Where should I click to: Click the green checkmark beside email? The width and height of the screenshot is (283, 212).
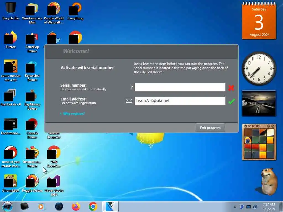231,101
